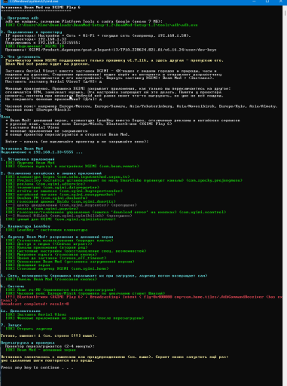This screenshot has height=386, width=287.
Task: Click the line 'Подключение к 192.168.1.33:5555 ...'
Action: [41, 152]
